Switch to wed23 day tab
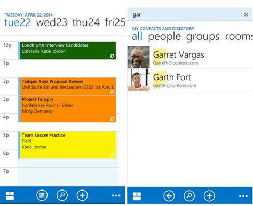 click(x=52, y=22)
